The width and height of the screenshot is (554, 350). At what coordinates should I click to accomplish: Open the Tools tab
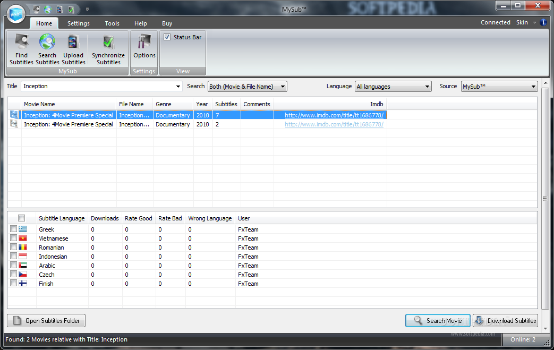click(112, 23)
